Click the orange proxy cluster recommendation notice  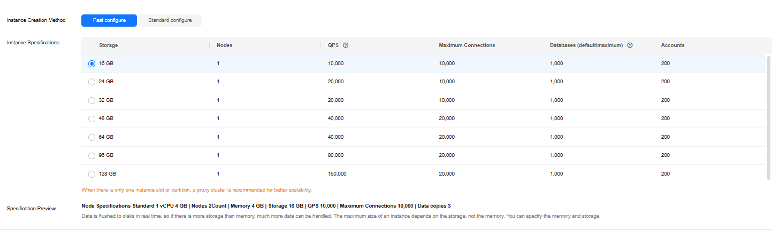pos(196,189)
